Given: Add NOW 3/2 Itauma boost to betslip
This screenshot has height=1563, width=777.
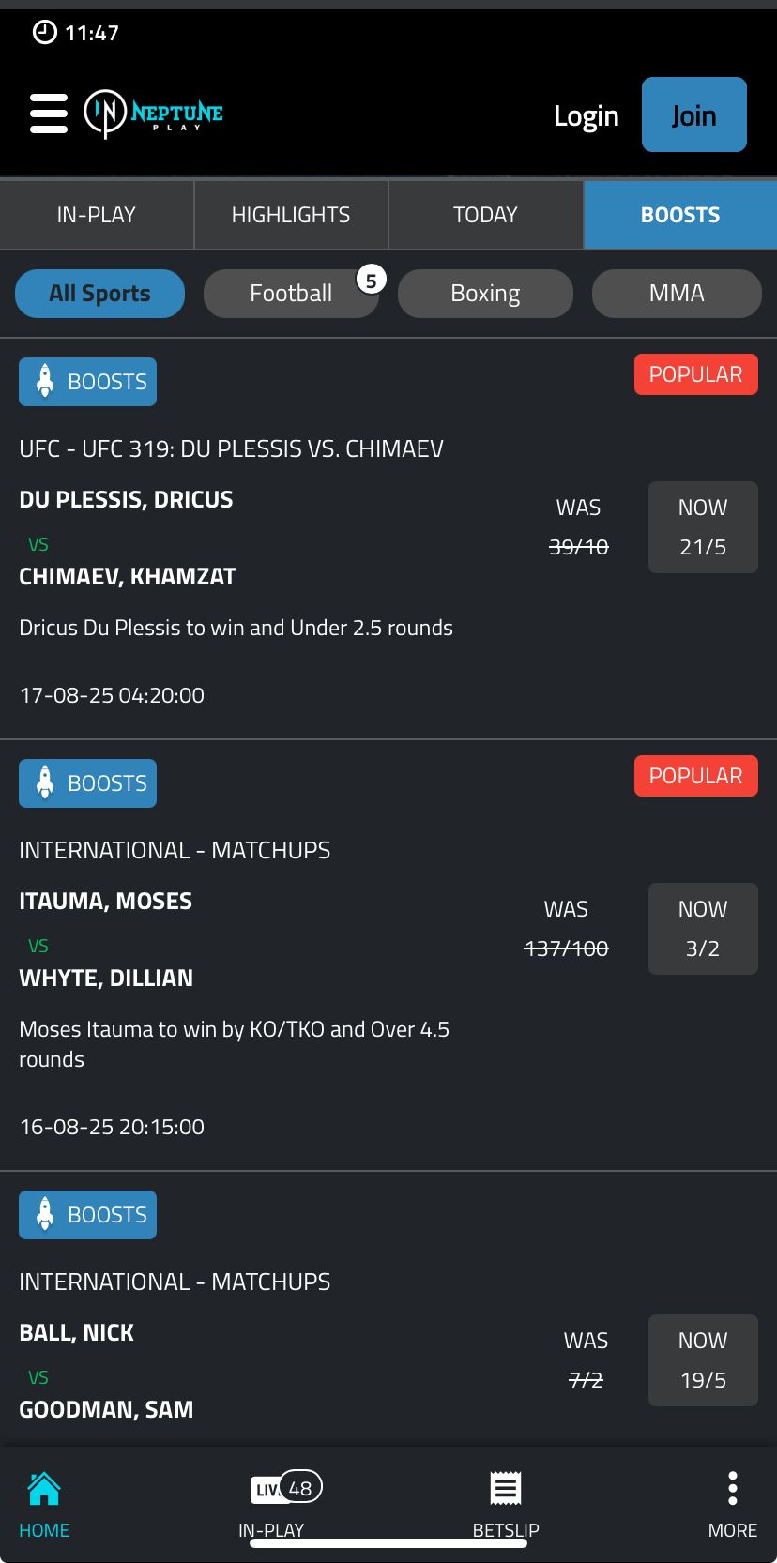Looking at the screenshot, I should click(x=703, y=929).
